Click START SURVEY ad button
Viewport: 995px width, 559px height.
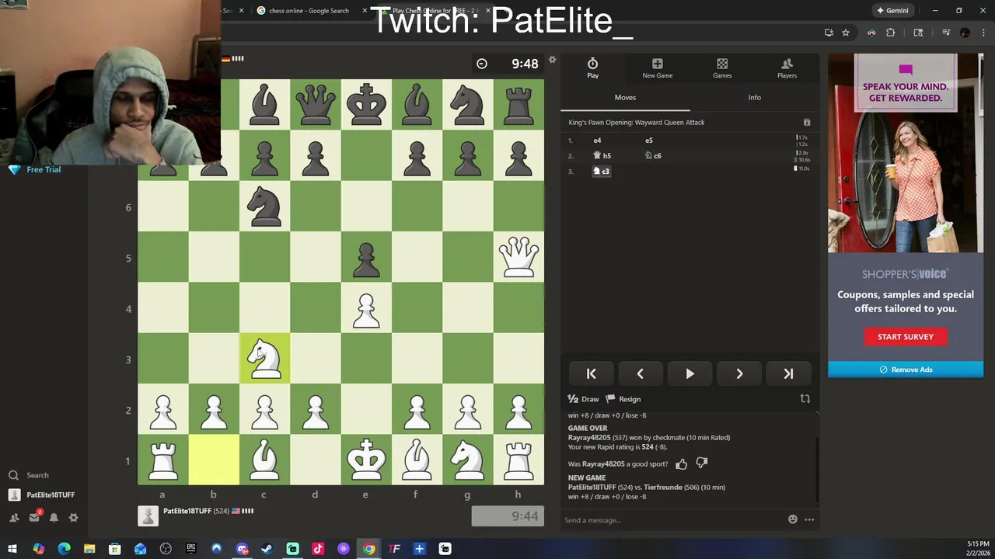tap(906, 337)
